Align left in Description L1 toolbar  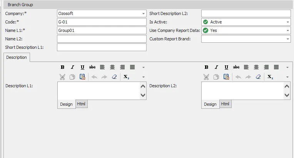pyautogui.click(x=102, y=67)
